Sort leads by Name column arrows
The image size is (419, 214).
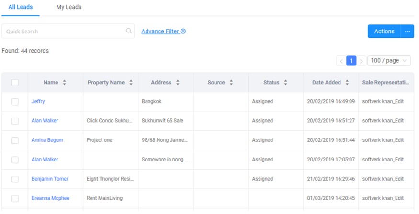pyautogui.click(x=64, y=83)
